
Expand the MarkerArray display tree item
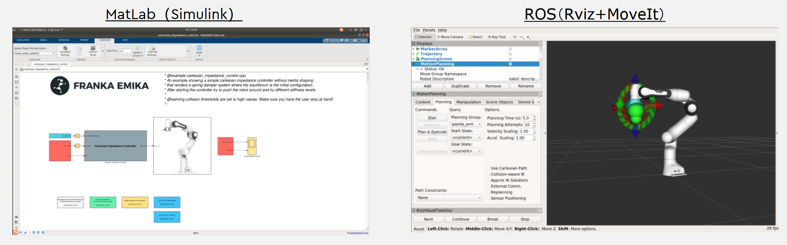414,49
